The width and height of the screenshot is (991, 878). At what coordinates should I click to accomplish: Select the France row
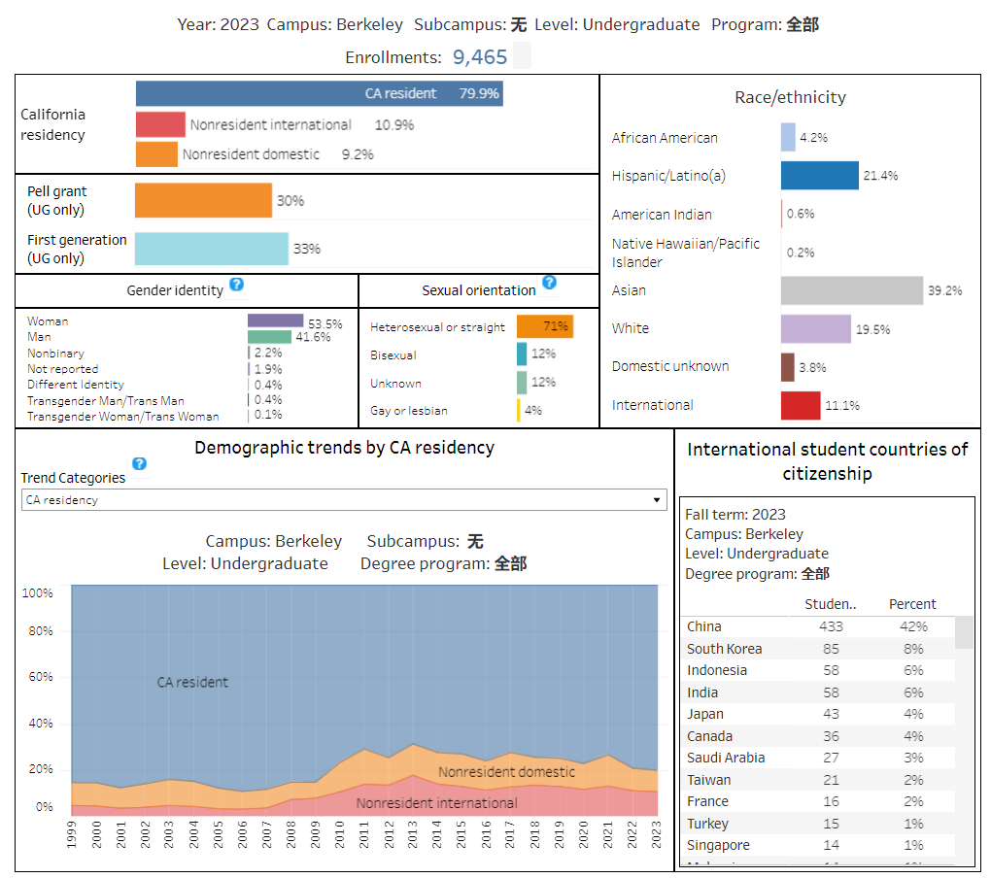point(818,801)
